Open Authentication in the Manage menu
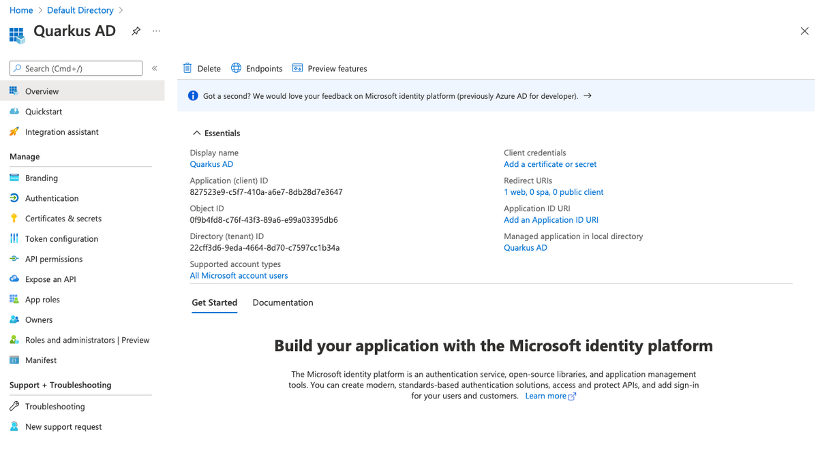This screenshot has height=453, width=818. pos(52,198)
